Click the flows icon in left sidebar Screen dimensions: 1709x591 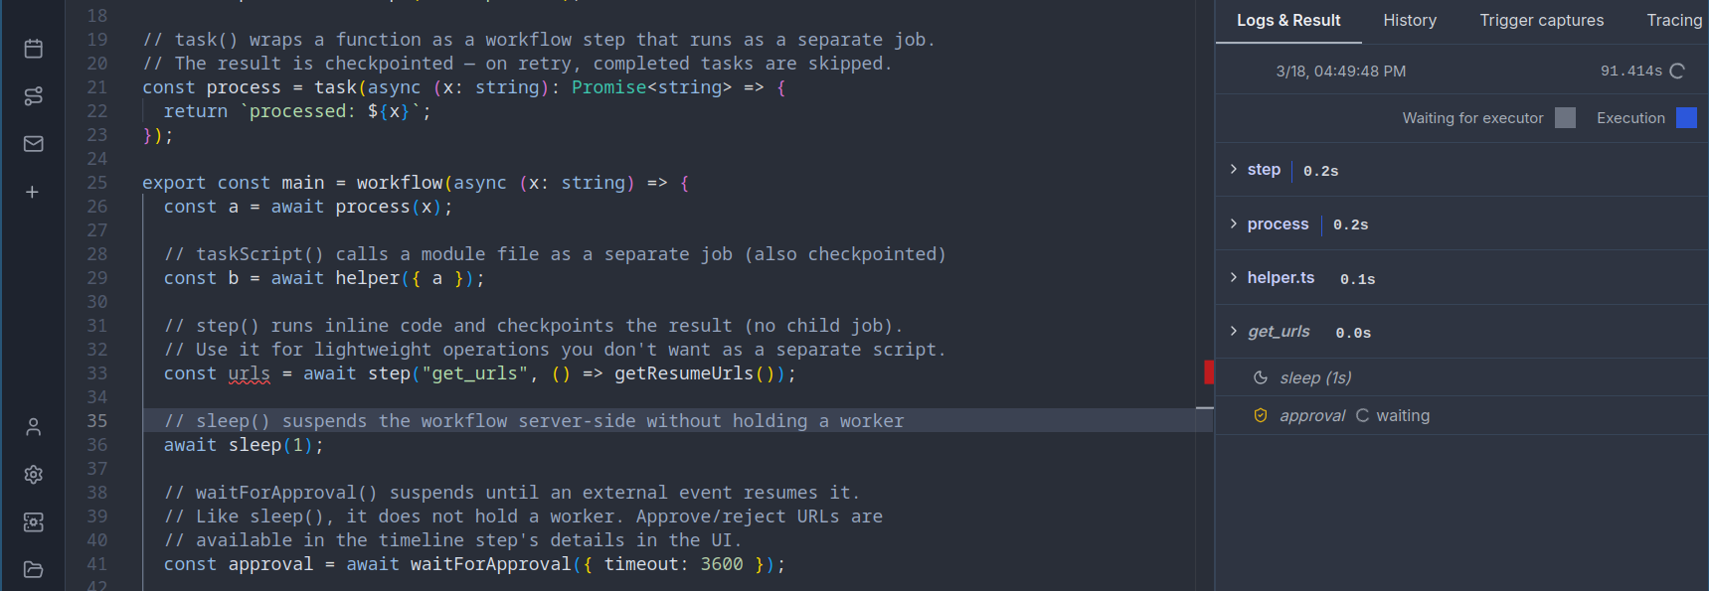(x=33, y=96)
